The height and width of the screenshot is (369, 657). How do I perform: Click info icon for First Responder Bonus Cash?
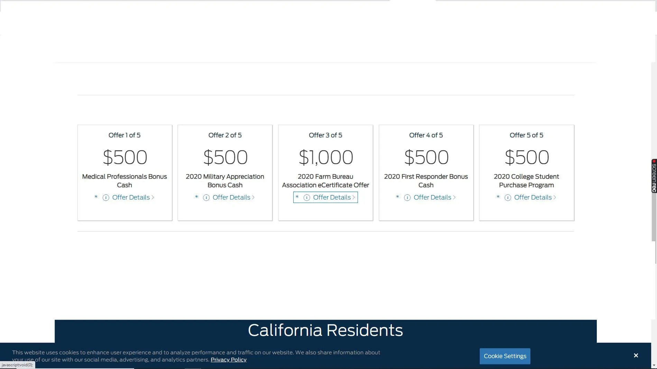click(407, 198)
